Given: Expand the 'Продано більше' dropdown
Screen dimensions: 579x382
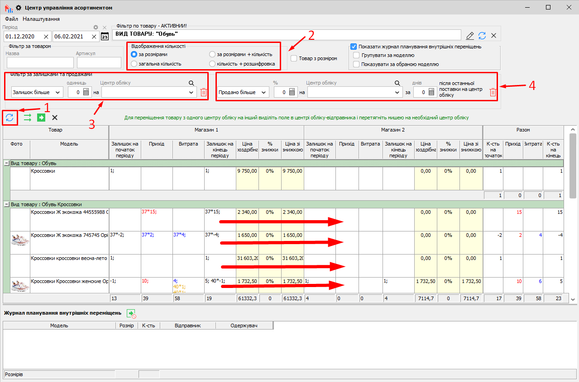Looking at the screenshot, I should click(x=243, y=92).
